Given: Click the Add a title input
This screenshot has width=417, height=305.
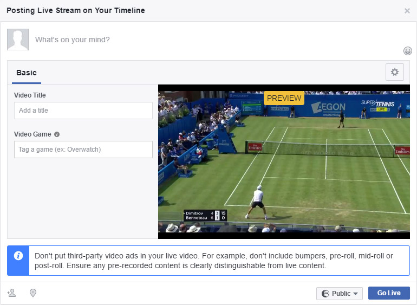Looking at the screenshot, I should point(83,111).
